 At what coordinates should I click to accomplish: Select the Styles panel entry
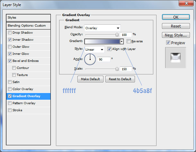click(28, 18)
